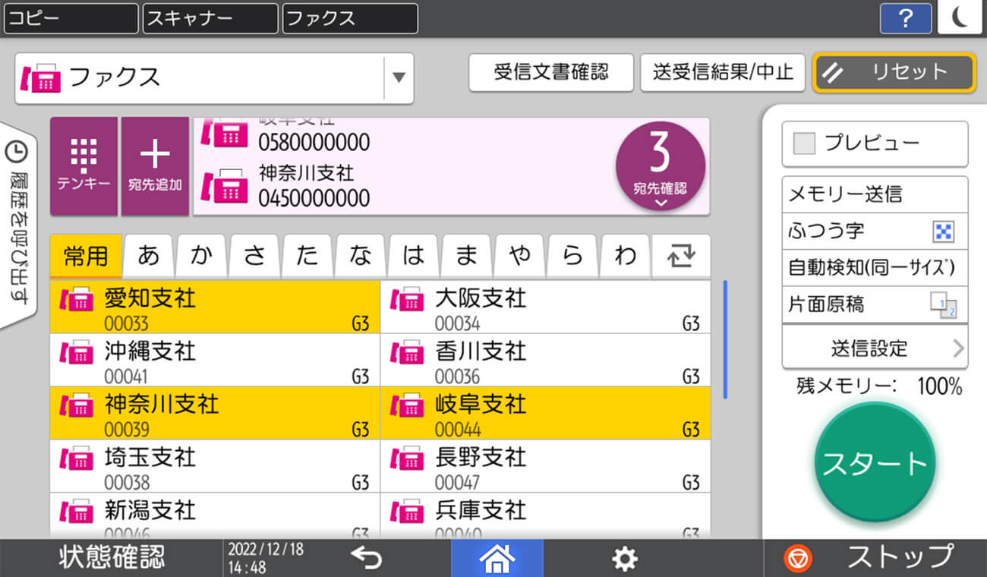Screen dimensions: 987x577
Task: Switch to the コピー tab
Action: coord(71,19)
